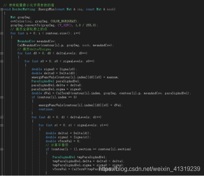Collapse the s0 sigmaLevels loop fold
The width and height of the screenshot is (204, 176).
(x=2, y=61)
